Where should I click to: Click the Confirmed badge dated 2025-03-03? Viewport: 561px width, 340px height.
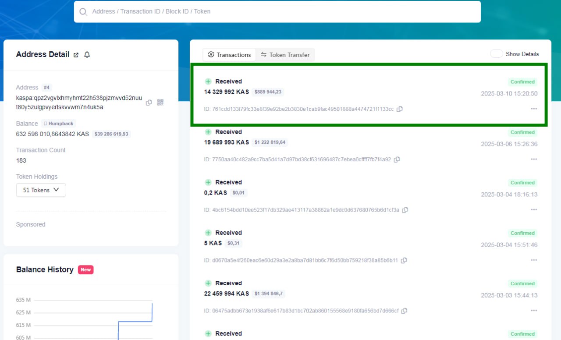[522, 283]
